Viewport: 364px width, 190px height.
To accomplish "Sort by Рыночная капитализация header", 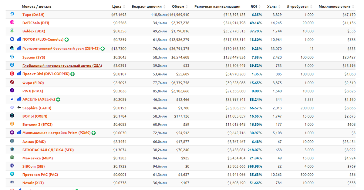I will click(217, 6).
